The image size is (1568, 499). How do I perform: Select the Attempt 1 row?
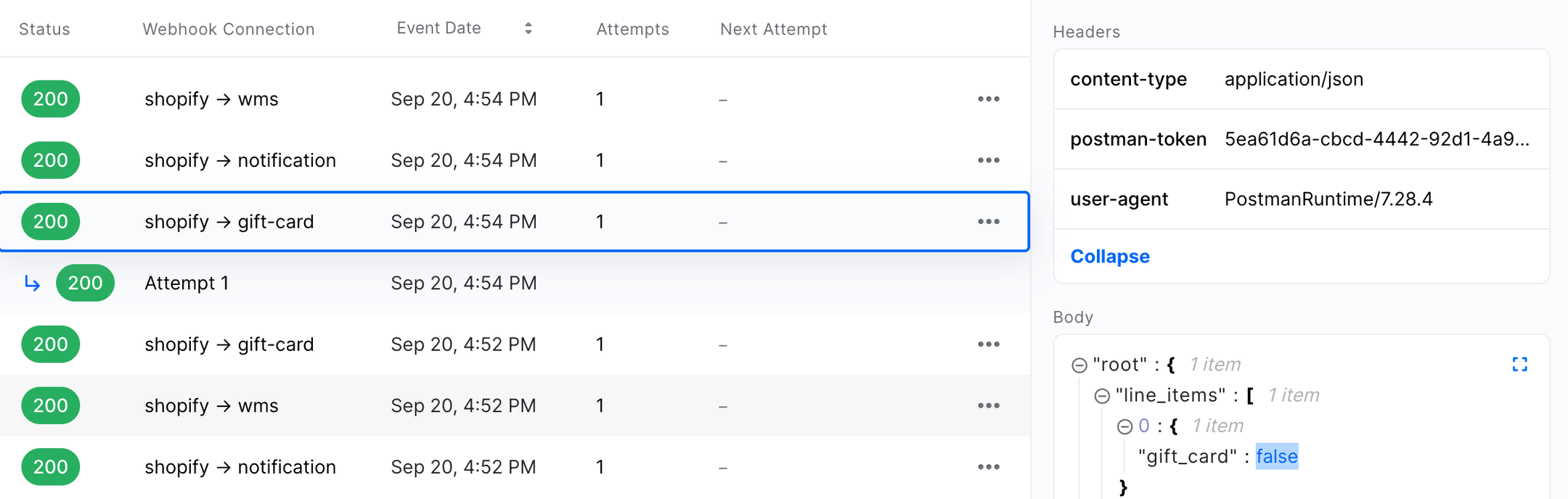tap(187, 283)
